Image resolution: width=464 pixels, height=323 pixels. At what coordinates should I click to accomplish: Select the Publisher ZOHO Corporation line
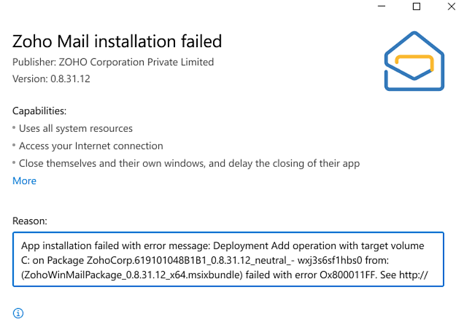point(113,62)
